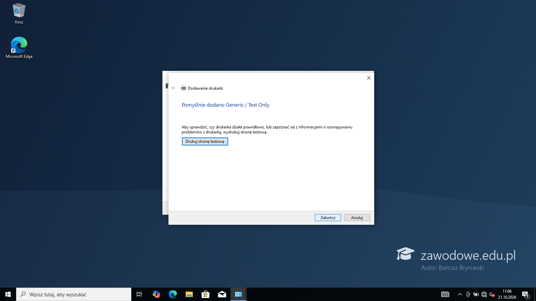Click the muted volume tray icon

(492, 294)
